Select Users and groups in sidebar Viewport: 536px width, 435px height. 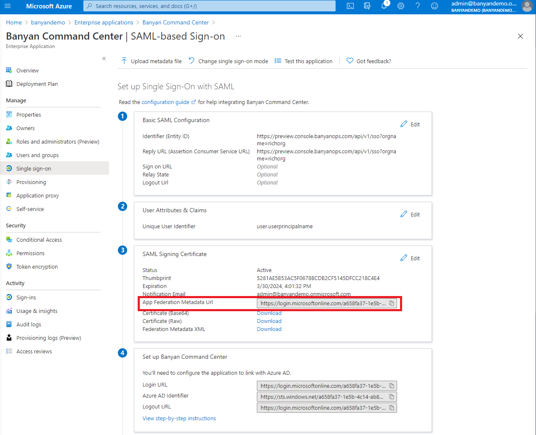click(37, 155)
